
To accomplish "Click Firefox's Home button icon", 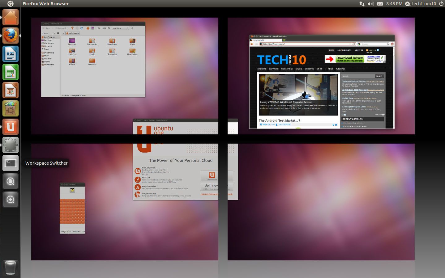I will (x=392, y=44).
